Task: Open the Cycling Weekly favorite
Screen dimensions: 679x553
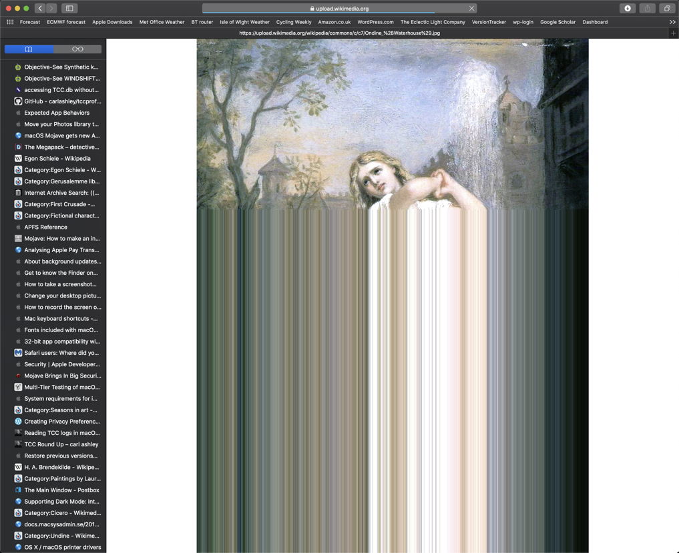Action: click(x=294, y=22)
